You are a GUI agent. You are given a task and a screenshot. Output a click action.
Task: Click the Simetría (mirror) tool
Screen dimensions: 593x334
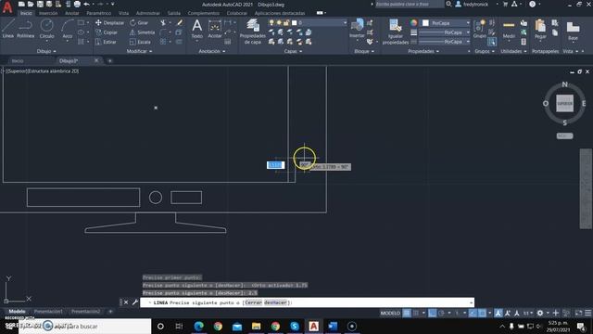point(142,32)
